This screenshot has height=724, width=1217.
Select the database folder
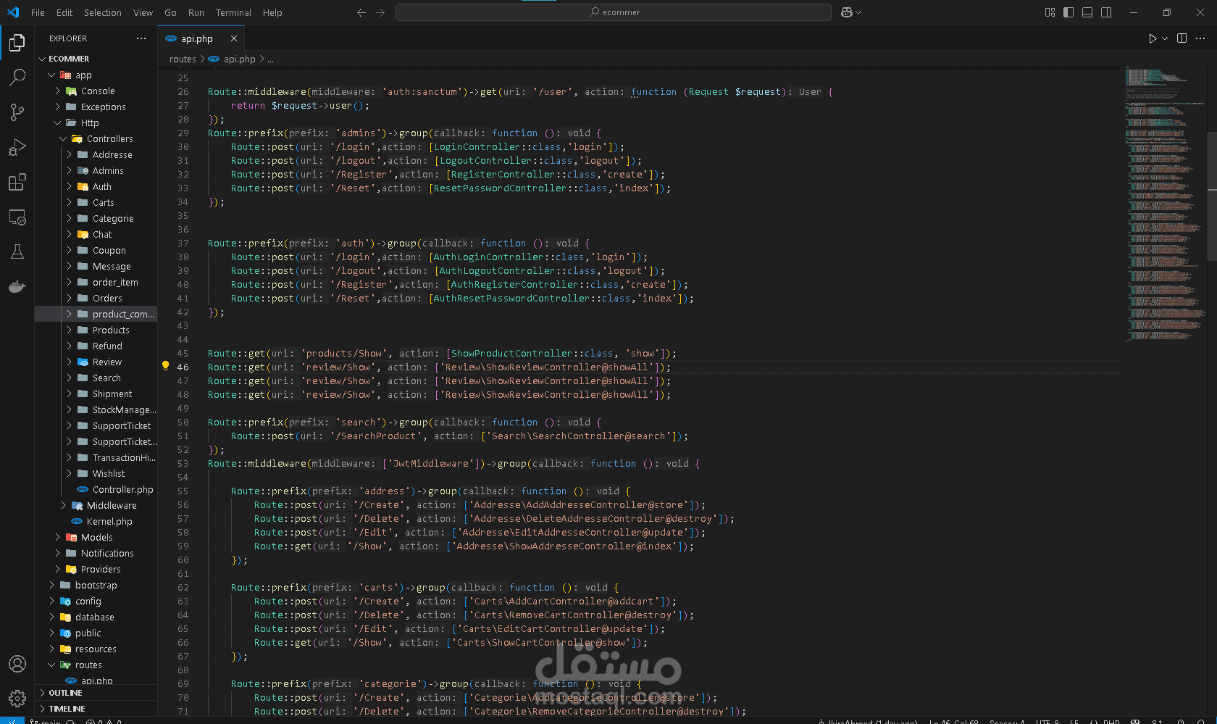(96, 617)
